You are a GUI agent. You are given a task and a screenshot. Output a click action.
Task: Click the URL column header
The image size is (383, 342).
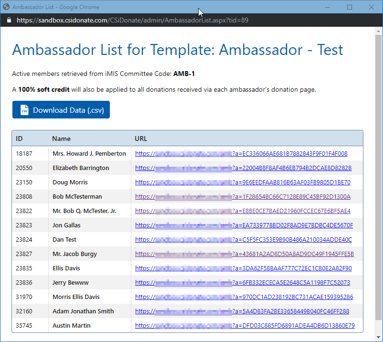141,139
